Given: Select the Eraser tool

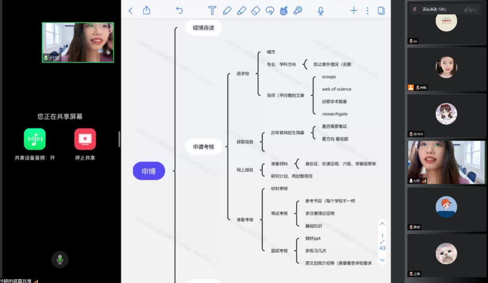Looking at the screenshot, I should click(256, 11).
